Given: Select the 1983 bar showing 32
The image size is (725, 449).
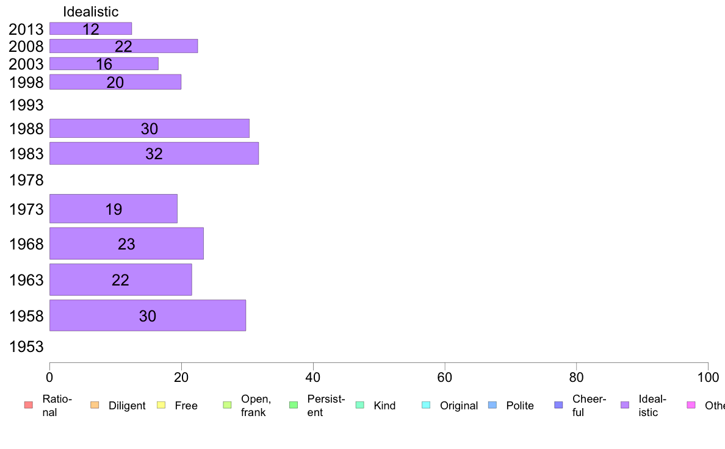Looking at the screenshot, I should tap(154, 154).
